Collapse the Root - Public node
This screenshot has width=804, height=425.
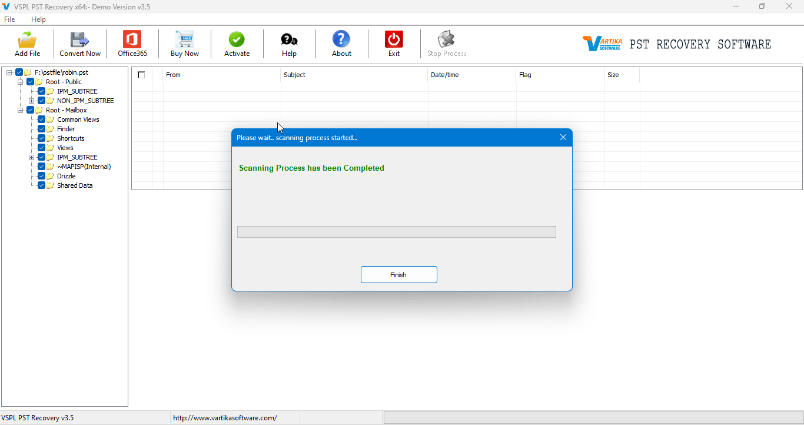tap(21, 82)
